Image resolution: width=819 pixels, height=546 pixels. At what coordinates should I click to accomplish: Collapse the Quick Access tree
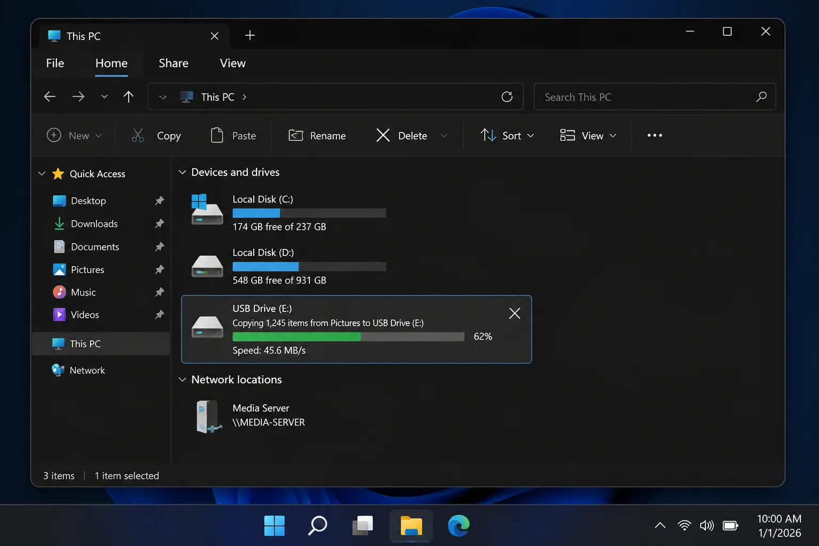click(42, 174)
